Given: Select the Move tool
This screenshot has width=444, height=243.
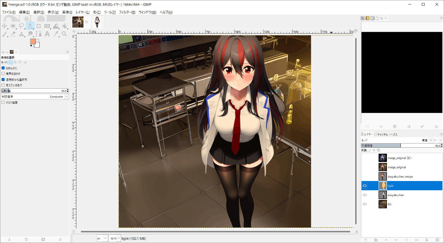Looking at the screenshot, I should coord(5,26).
